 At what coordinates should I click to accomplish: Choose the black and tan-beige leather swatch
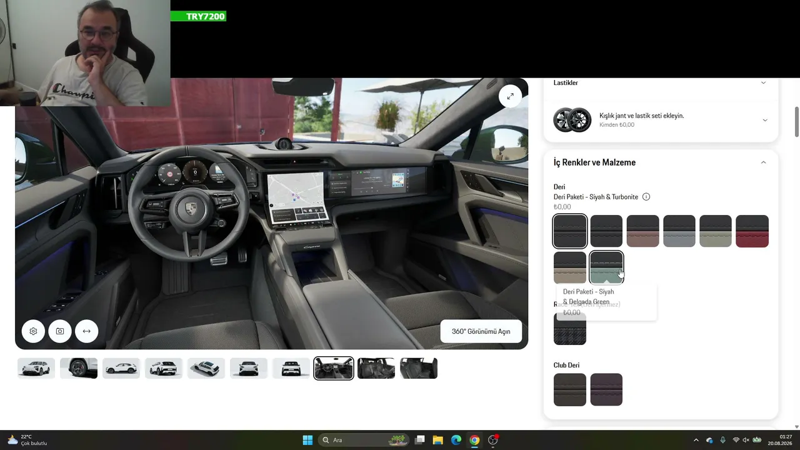point(570,267)
